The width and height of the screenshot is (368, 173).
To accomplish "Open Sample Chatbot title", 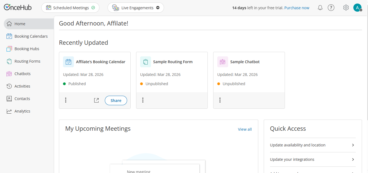I will click(245, 62).
